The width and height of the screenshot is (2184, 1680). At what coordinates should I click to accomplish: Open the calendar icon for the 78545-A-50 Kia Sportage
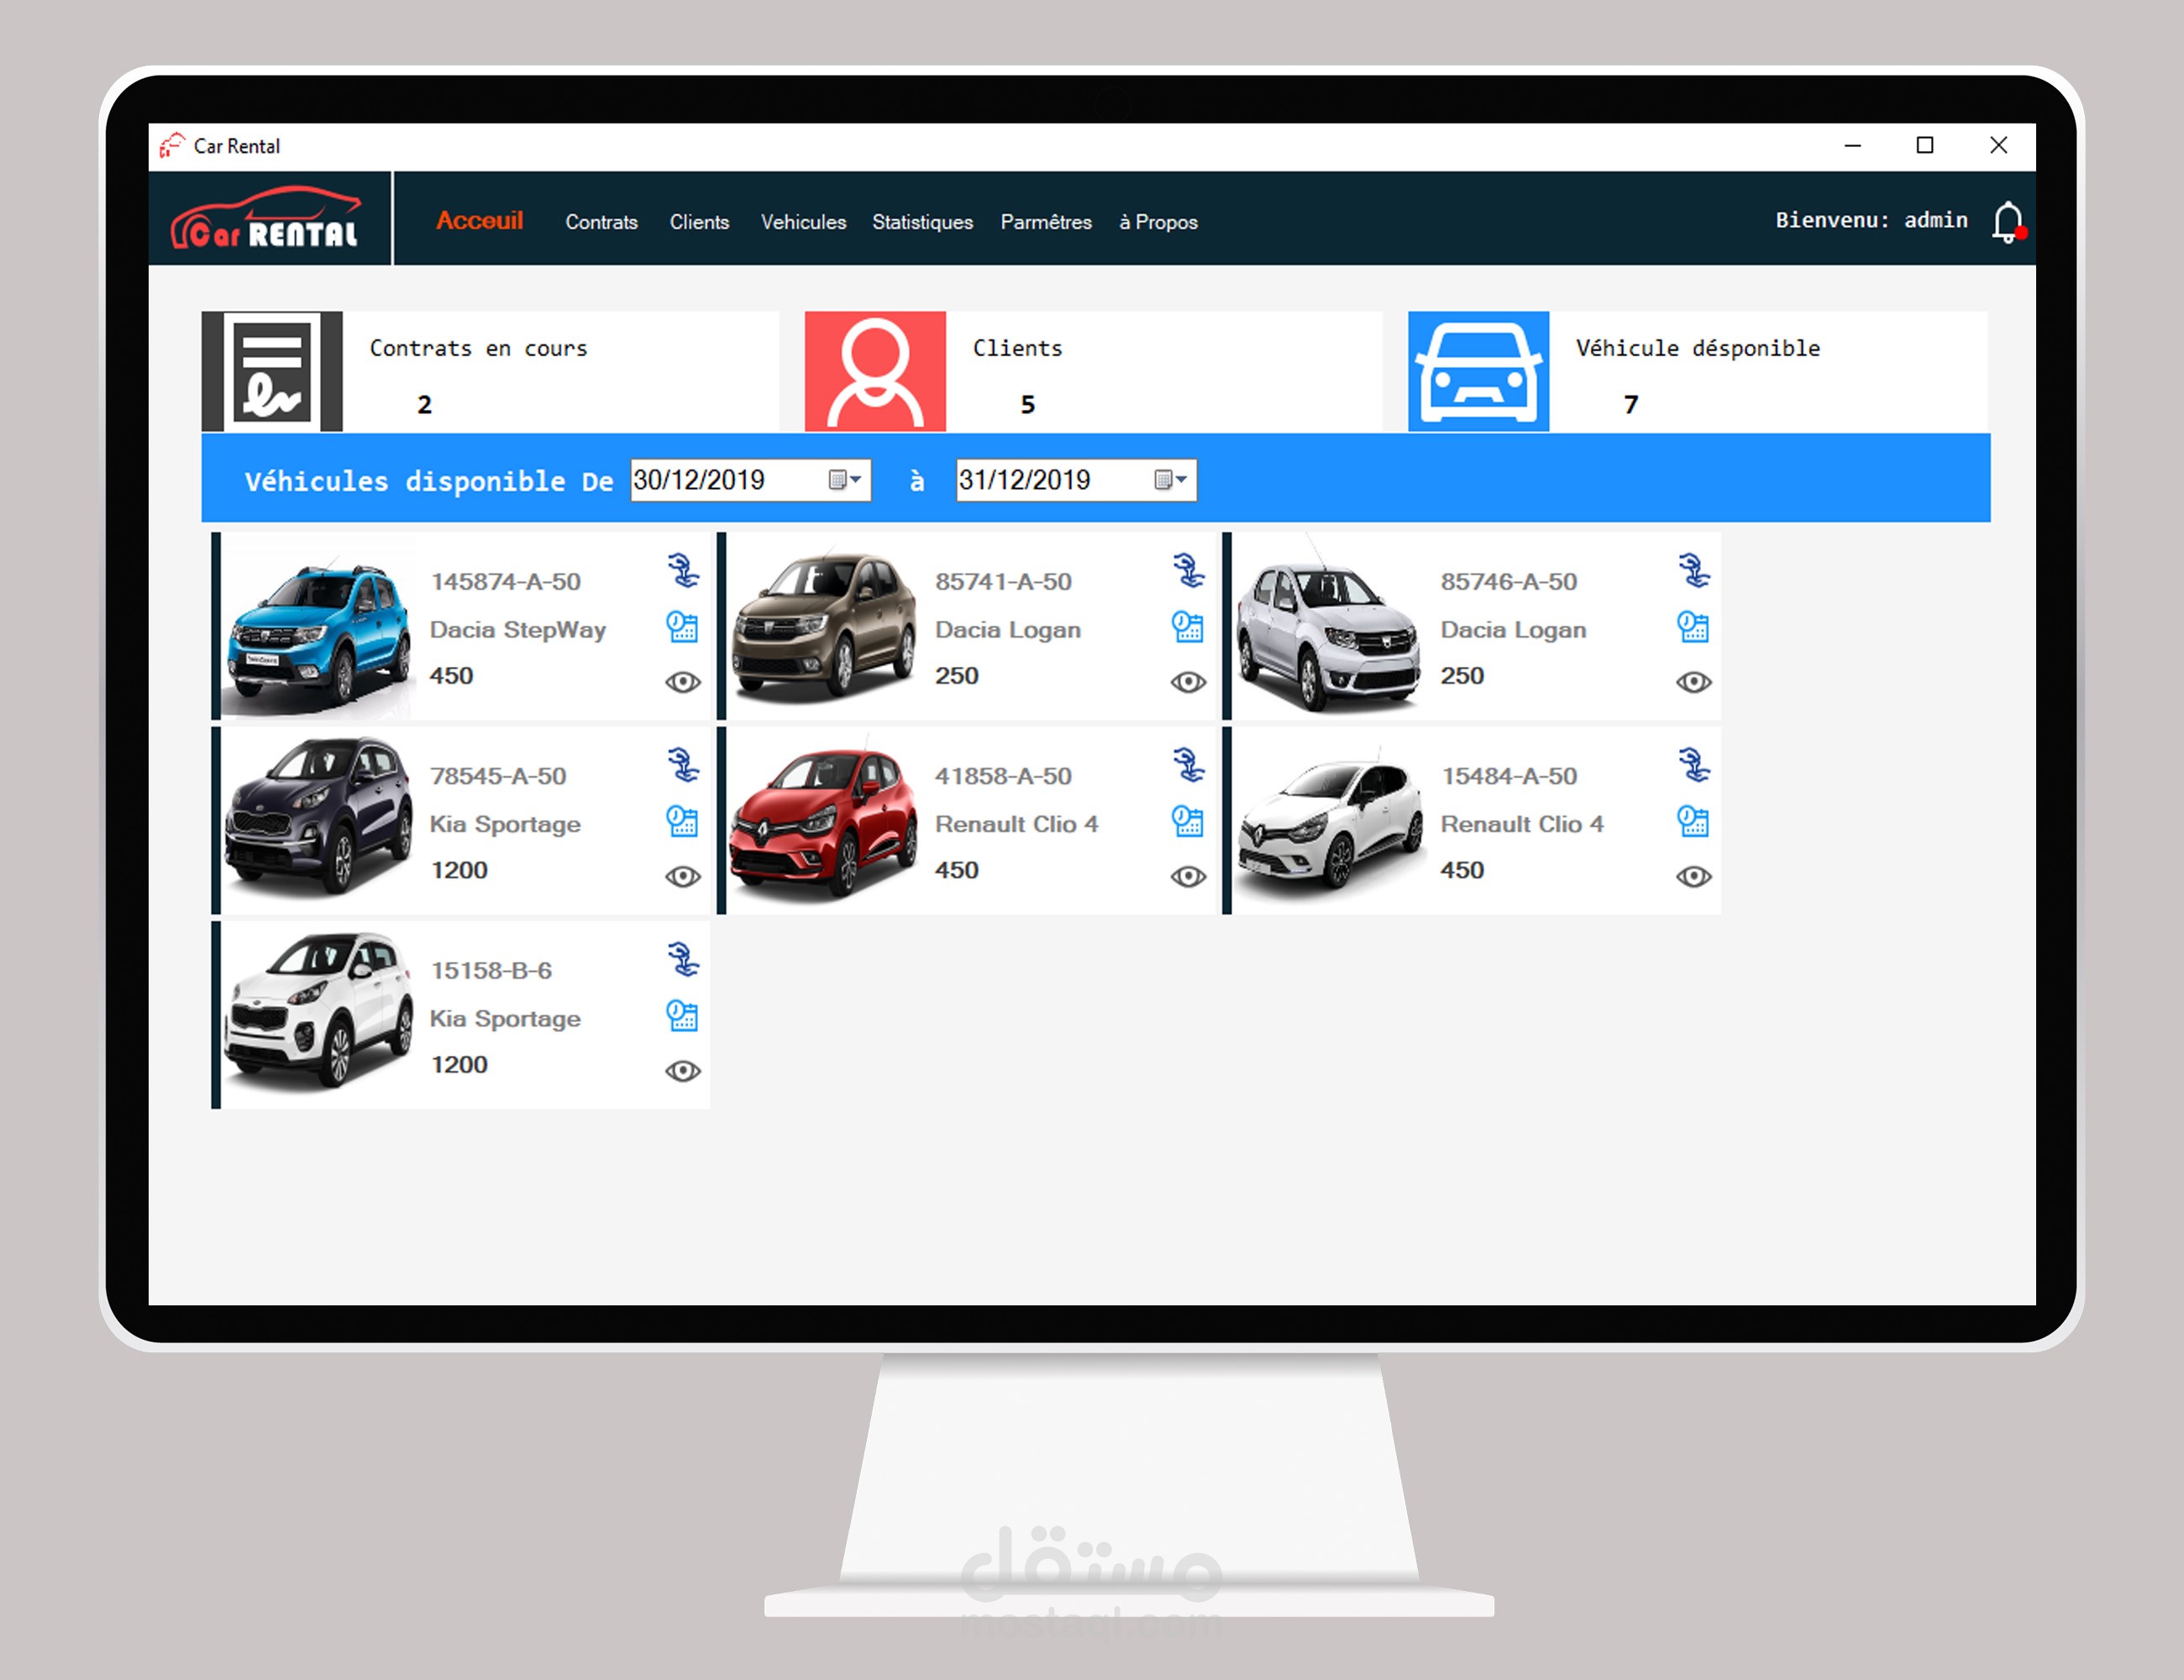[x=682, y=821]
